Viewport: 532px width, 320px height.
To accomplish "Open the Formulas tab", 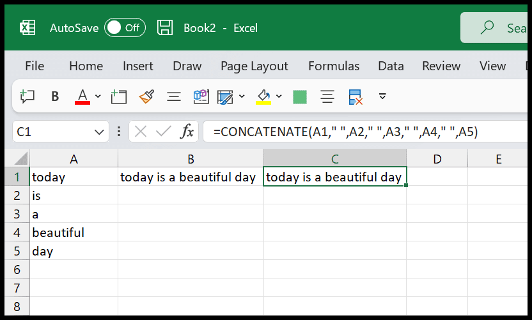I will [334, 66].
